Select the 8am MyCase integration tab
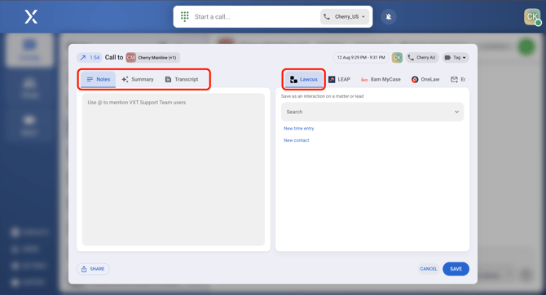 381,79
